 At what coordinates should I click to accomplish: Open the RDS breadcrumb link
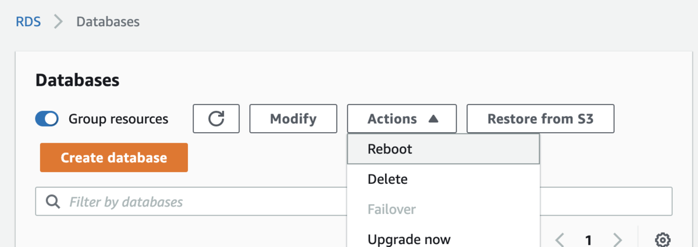[x=27, y=22]
